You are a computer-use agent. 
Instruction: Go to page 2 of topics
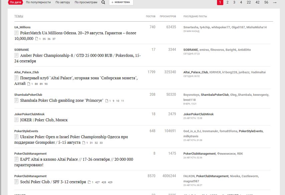(x=227, y=2)
